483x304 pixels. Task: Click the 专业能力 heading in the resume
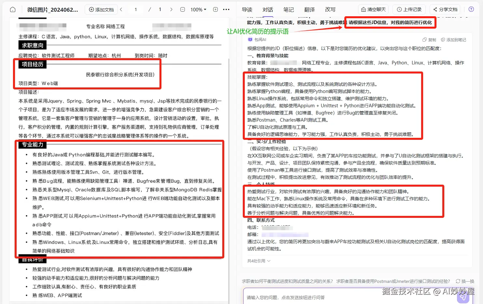click(33, 144)
